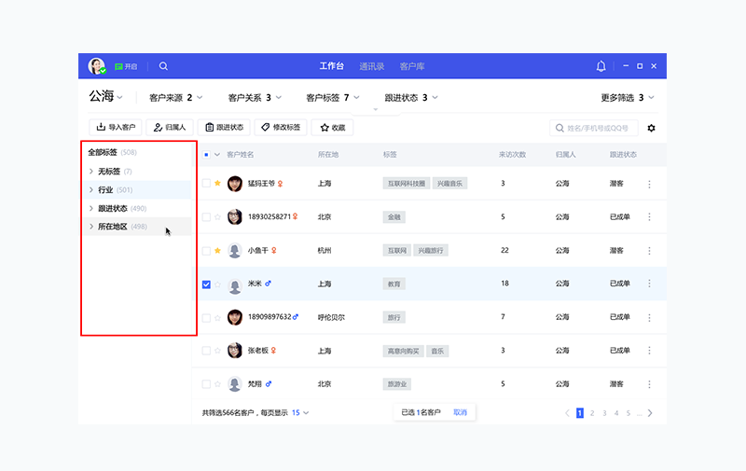Go to page 2
Image resolution: width=746 pixels, height=471 pixels.
point(592,413)
